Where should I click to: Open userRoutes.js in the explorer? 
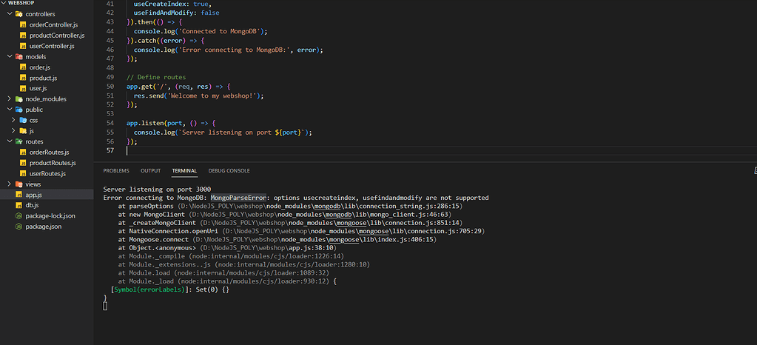point(47,173)
